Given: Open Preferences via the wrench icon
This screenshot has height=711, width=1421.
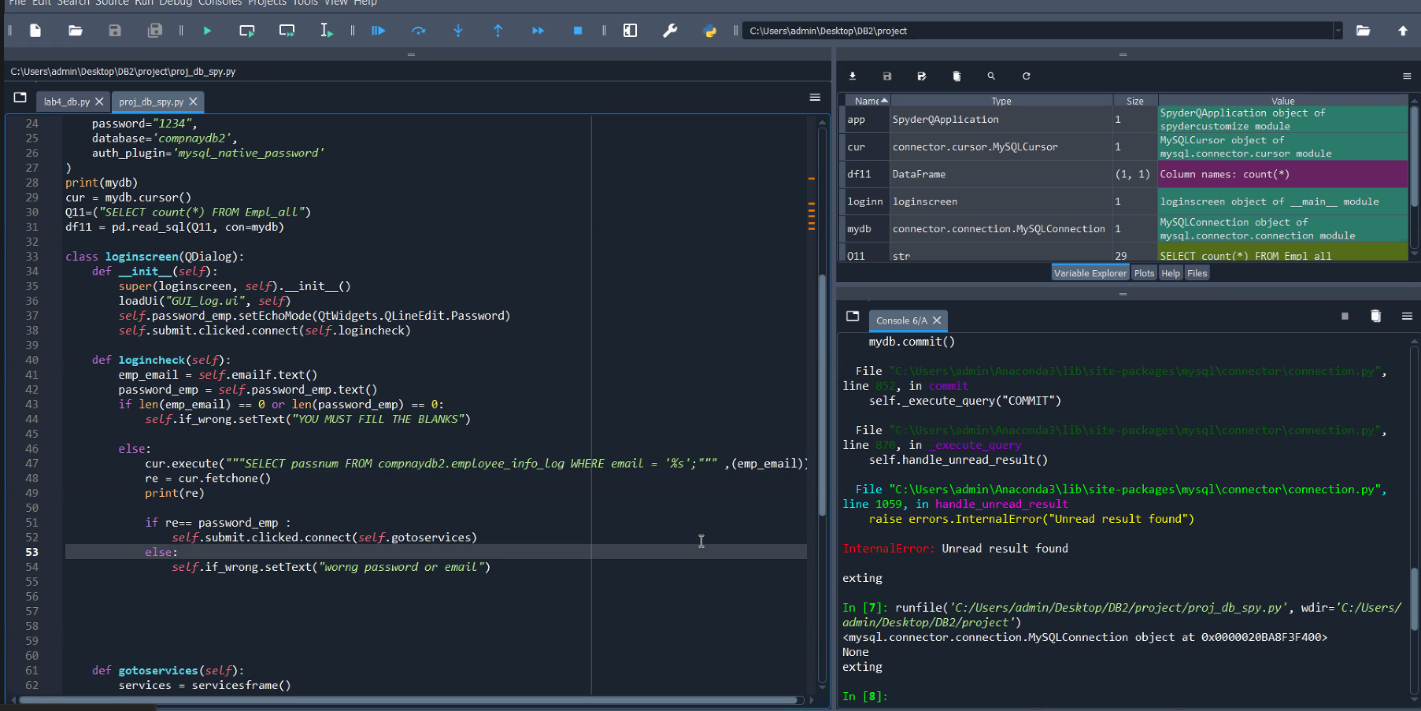Looking at the screenshot, I should (x=670, y=31).
